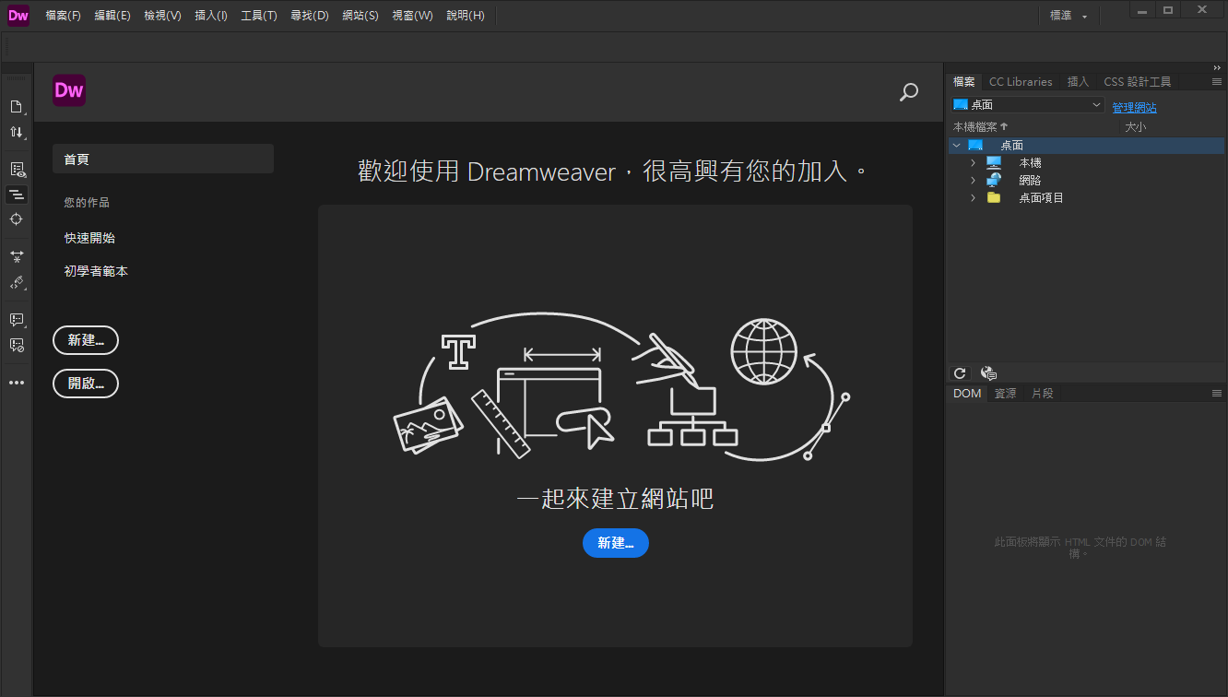The height and width of the screenshot is (697, 1228).
Task: Click the purple Dw logo on start screen
Action: point(69,90)
